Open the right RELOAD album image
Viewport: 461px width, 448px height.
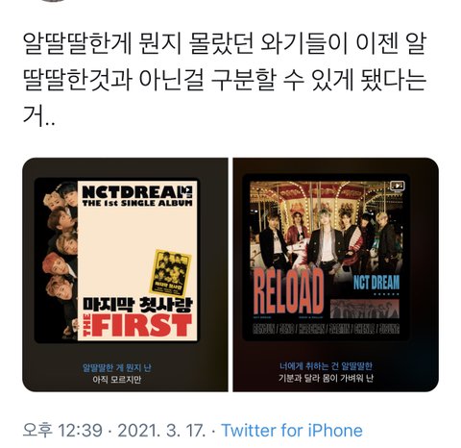tap(335, 275)
